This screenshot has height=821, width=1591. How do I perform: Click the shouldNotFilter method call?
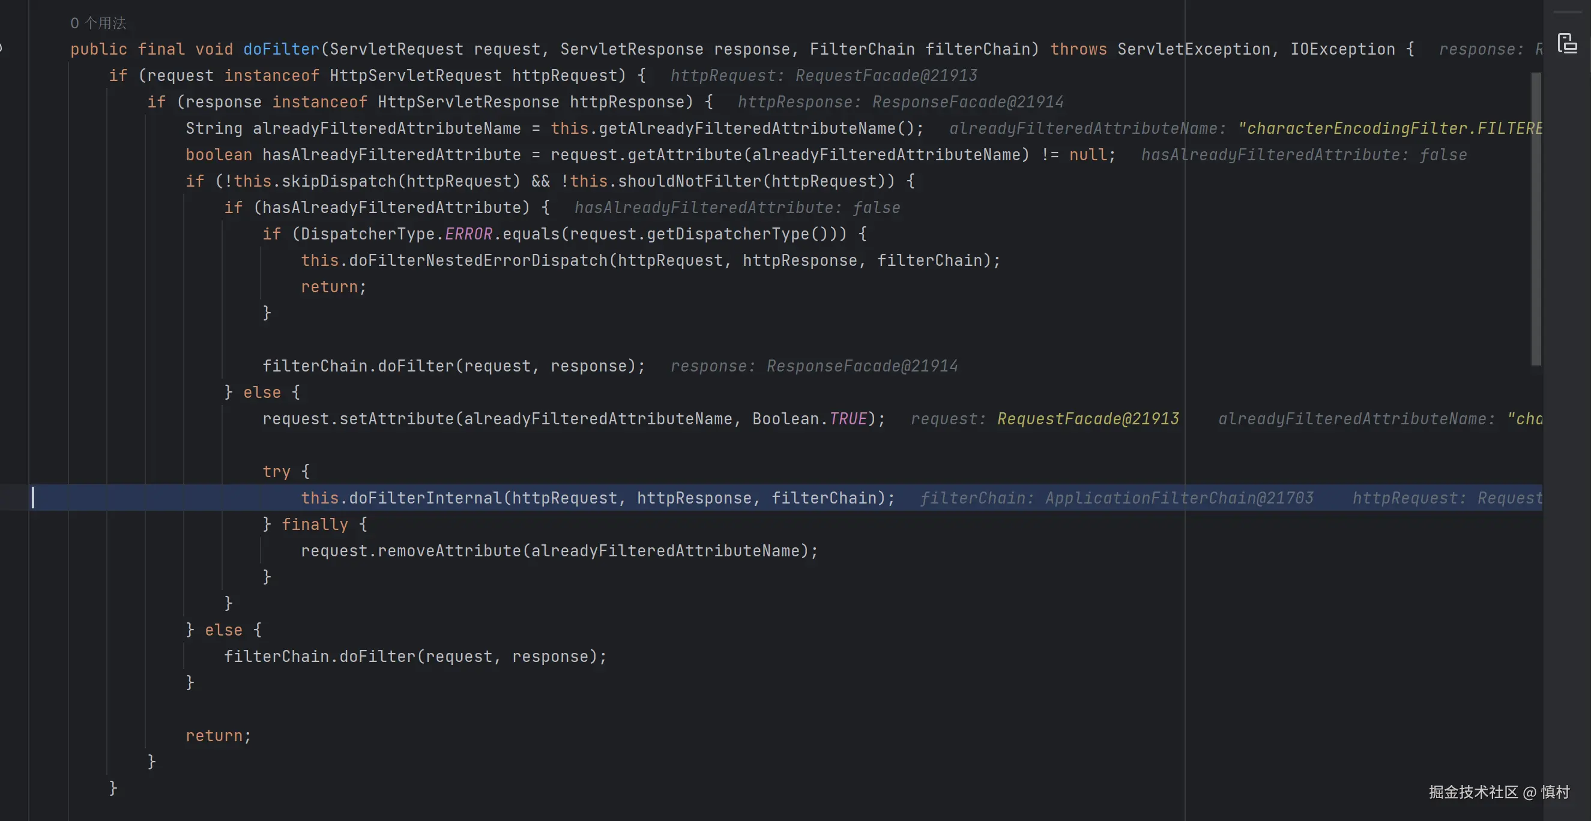(x=689, y=181)
